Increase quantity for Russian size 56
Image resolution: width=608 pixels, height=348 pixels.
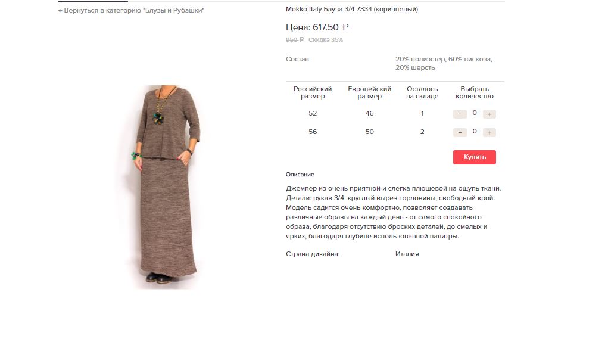click(x=489, y=133)
